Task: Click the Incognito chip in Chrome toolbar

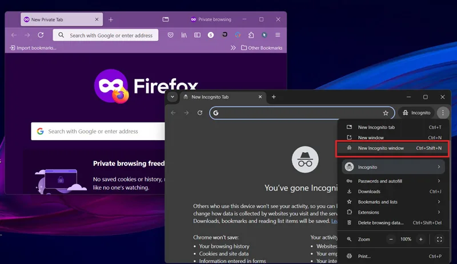Action: click(416, 113)
